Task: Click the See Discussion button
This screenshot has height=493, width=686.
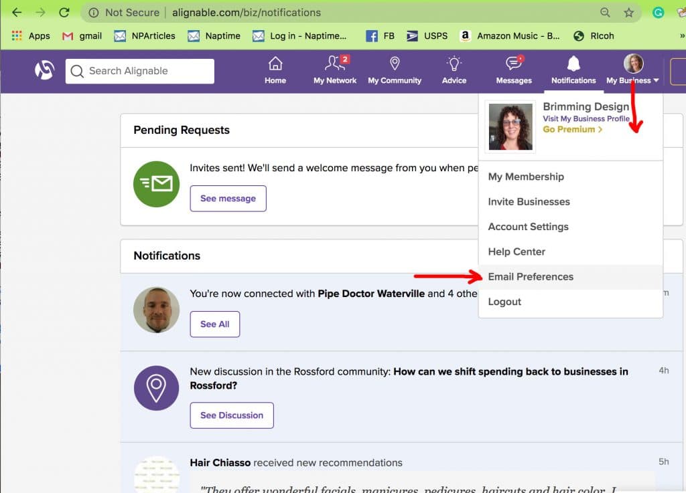Action: point(232,415)
